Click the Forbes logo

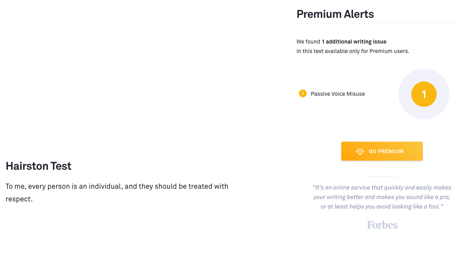pos(382,225)
